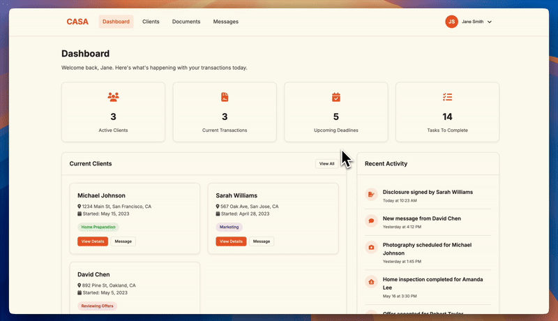The image size is (558, 321).
Task: Click '892 Pine St, Oakland, CA' address
Action: pos(109,285)
